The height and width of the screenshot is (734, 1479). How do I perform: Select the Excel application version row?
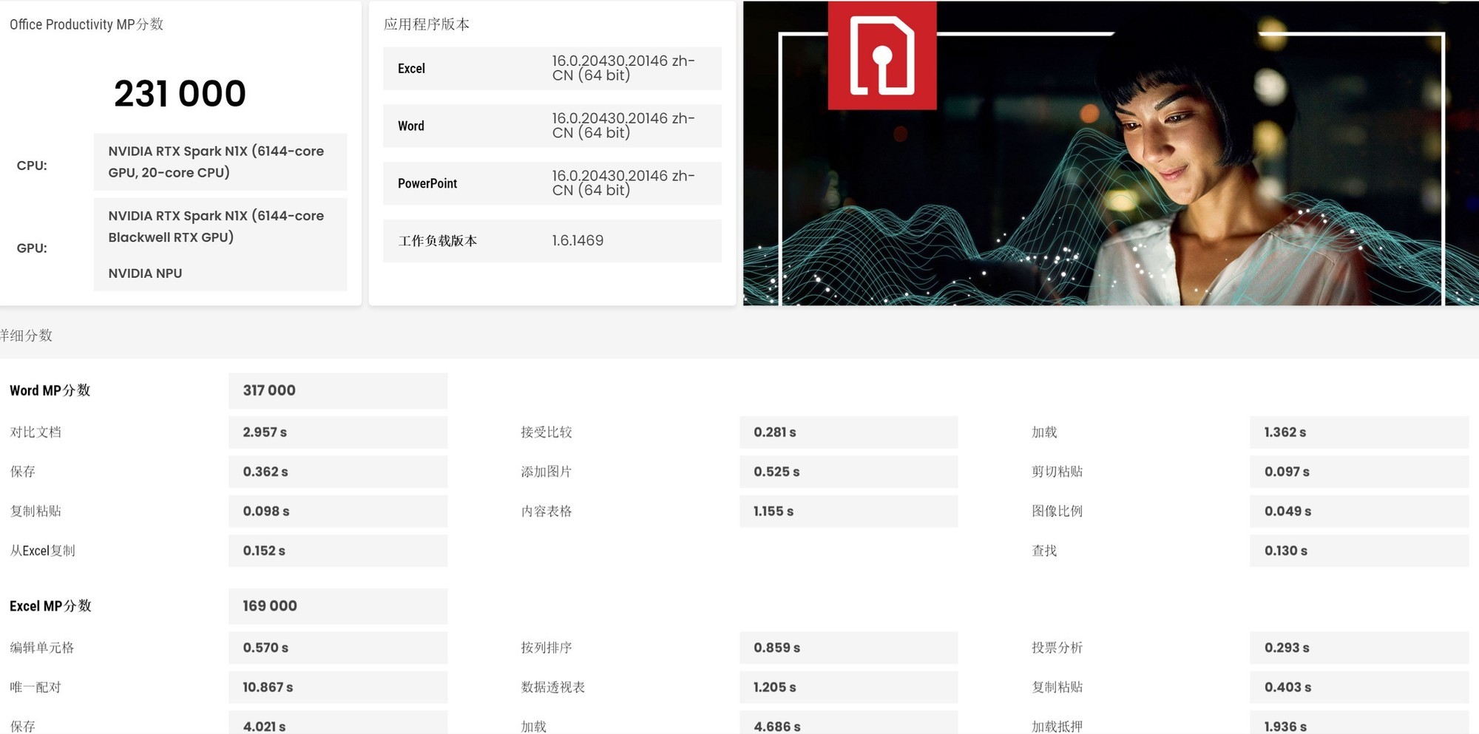(552, 69)
